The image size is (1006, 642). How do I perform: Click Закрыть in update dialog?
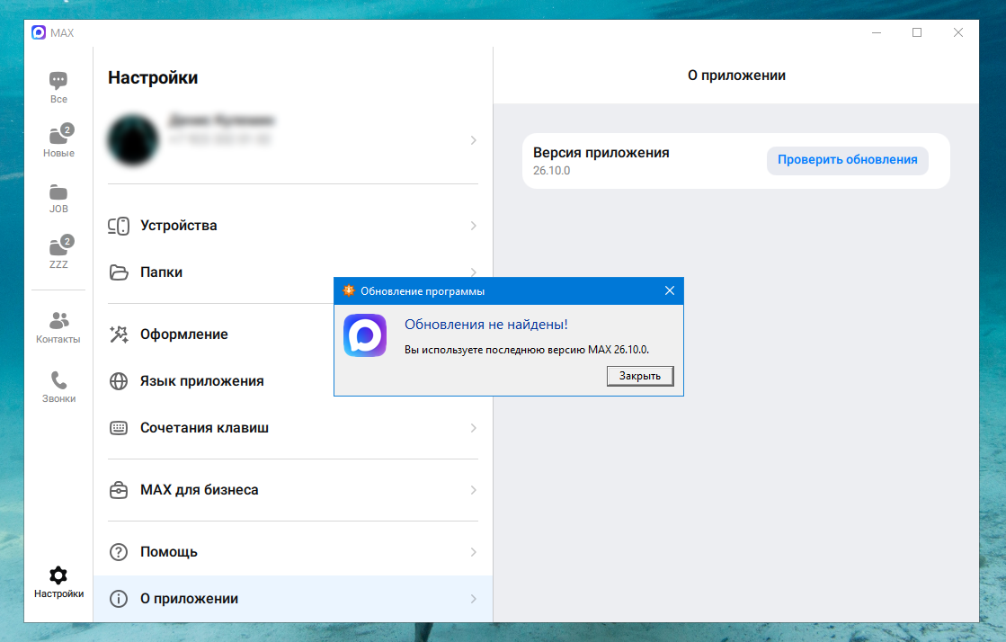click(x=640, y=376)
